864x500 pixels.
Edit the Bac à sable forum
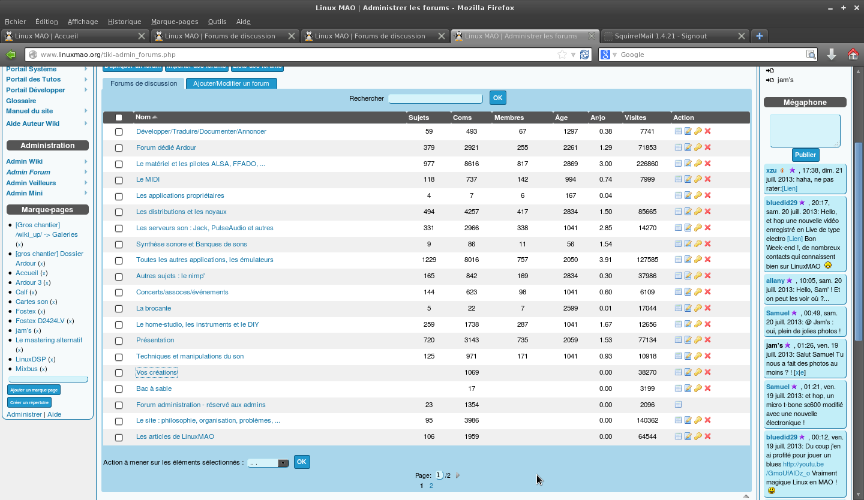pyautogui.click(x=688, y=388)
